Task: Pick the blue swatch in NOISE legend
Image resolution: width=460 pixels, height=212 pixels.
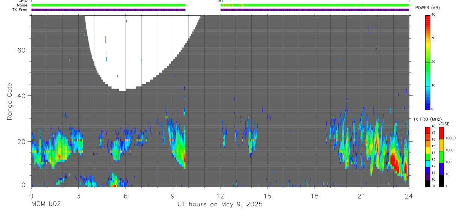Action: coord(442,169)
